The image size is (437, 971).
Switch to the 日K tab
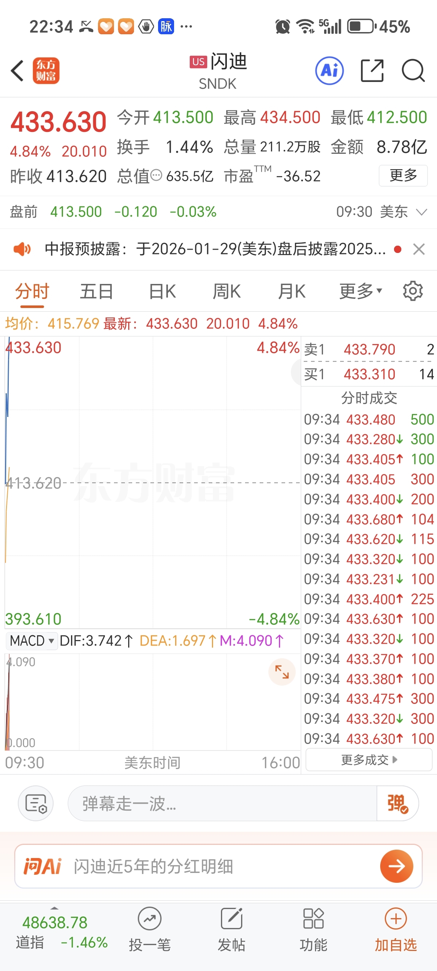pyautogui.click(x=162, y=291)
